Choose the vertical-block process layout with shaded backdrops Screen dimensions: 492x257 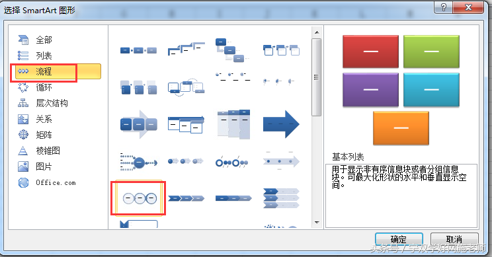[138, 87]
